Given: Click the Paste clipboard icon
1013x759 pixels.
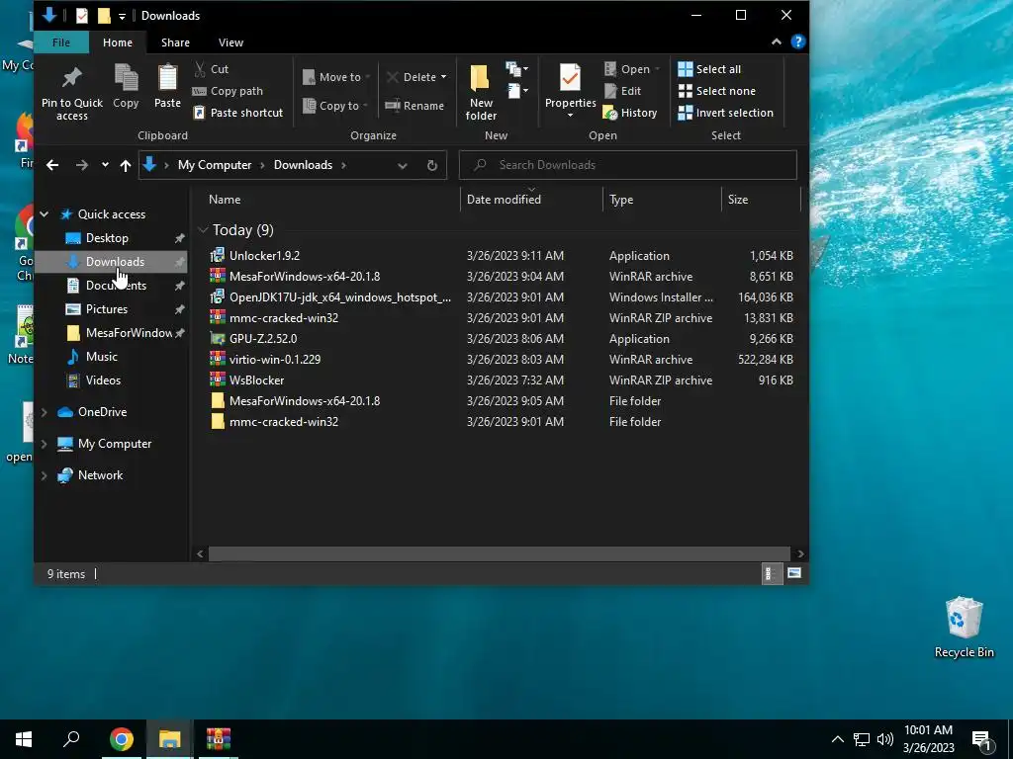Looking at the screenshot, I should point(167,78).
